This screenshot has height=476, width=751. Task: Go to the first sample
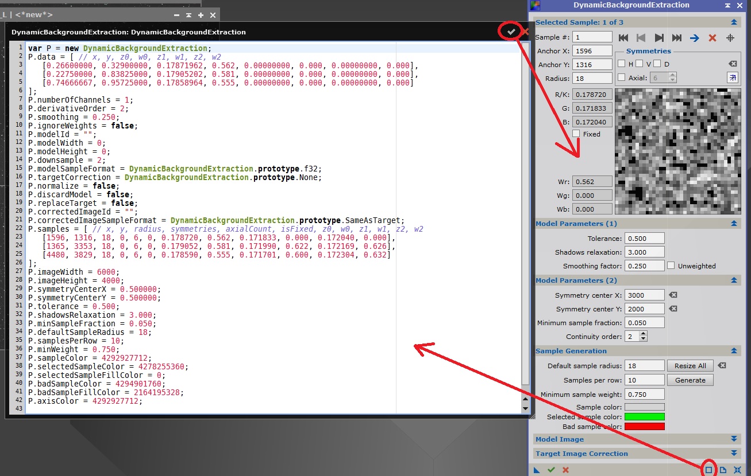click(623, 38)
